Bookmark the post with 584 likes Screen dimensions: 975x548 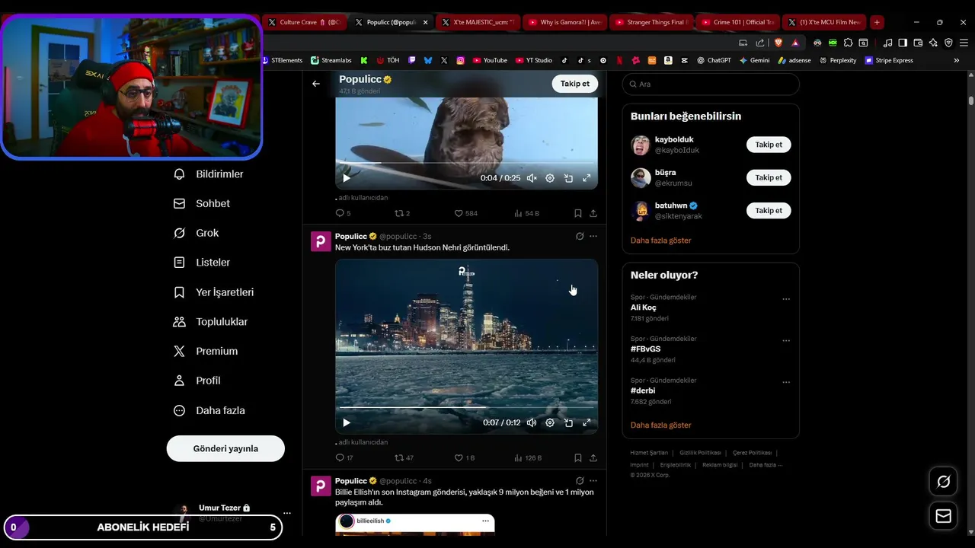[578, 213]
